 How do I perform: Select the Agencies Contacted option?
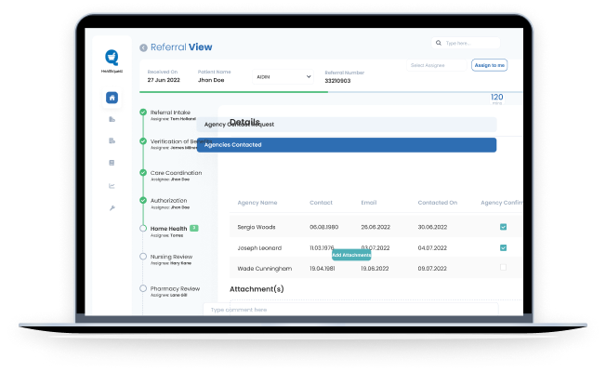coord(346,145)
